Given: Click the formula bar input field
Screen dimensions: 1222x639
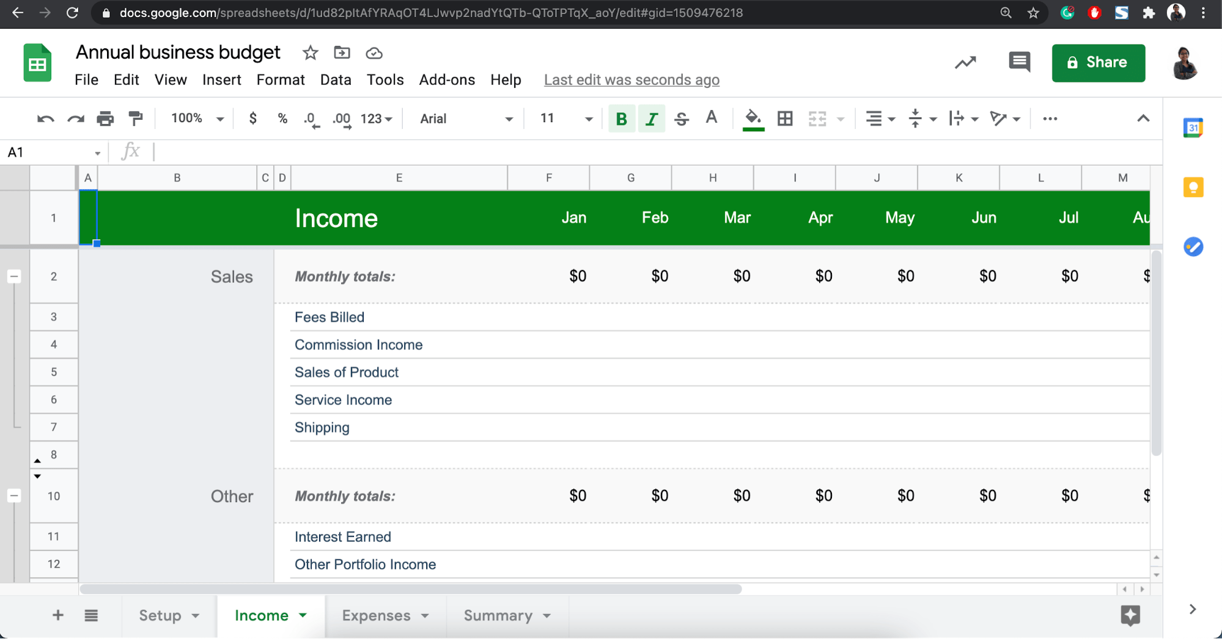Looking at the screenshot, I should pyautogui.click(x=611, y=152).
